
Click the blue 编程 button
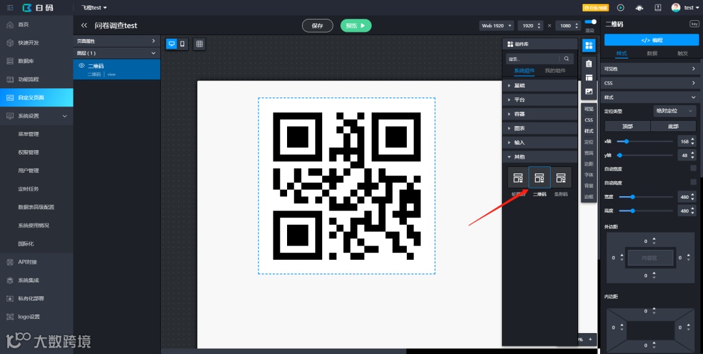click(x=652, y=40)
